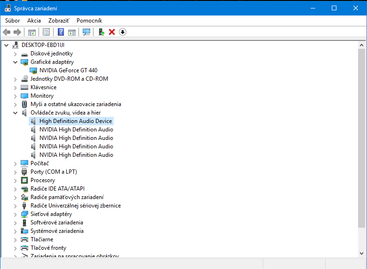Click the vertical scrollbar down arrow
The image size is (367, 269).
tap(362, 253)
